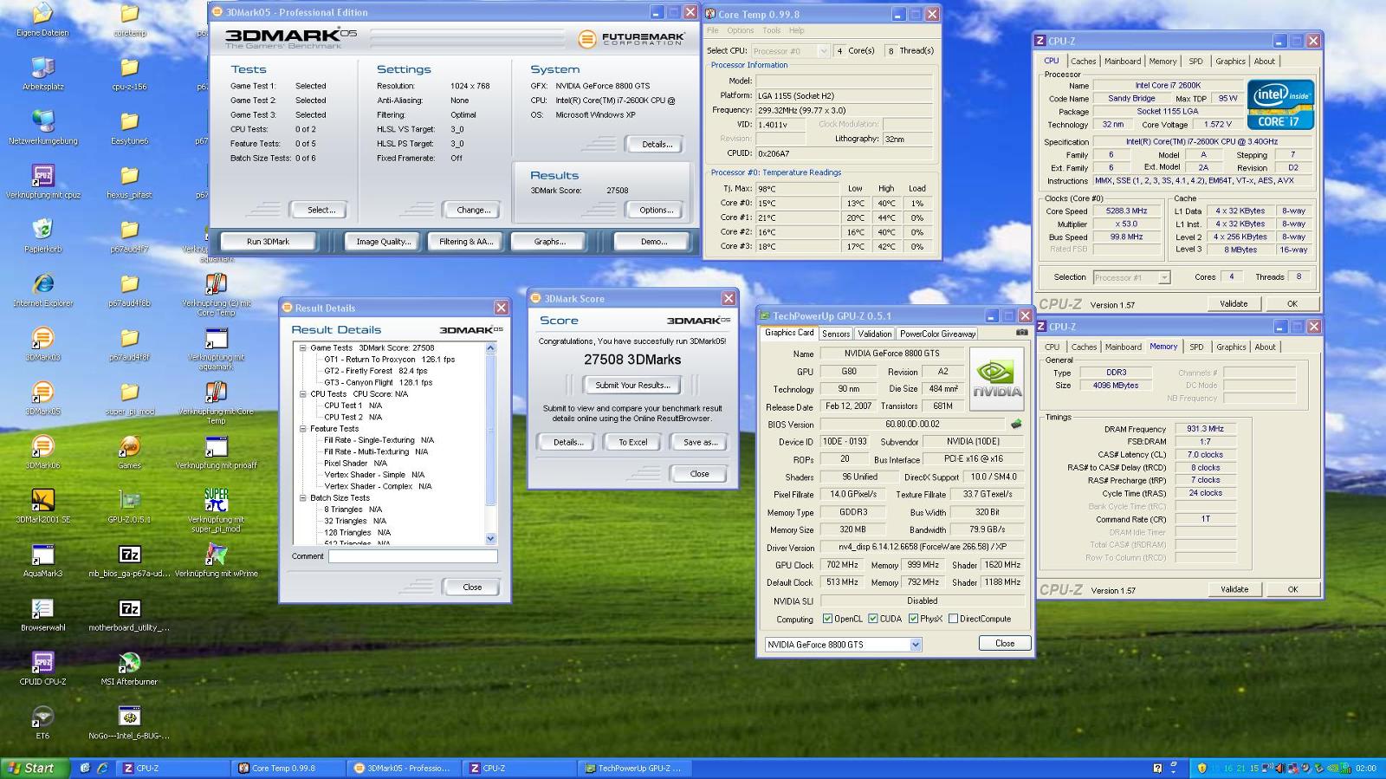
Task: Enable the DirectCompute checkbox in GPU-Z
Action: [953, 619]
